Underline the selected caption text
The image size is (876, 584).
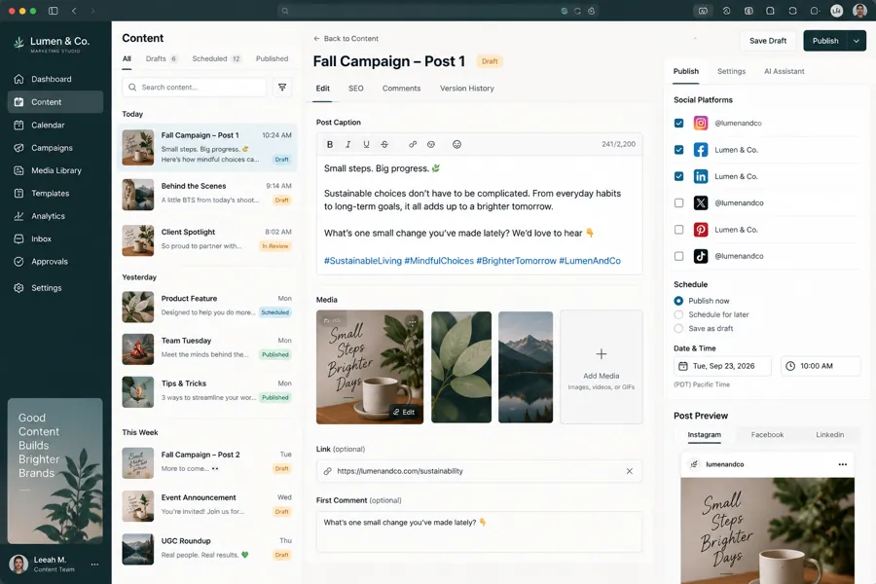click(x=366, y=144)
